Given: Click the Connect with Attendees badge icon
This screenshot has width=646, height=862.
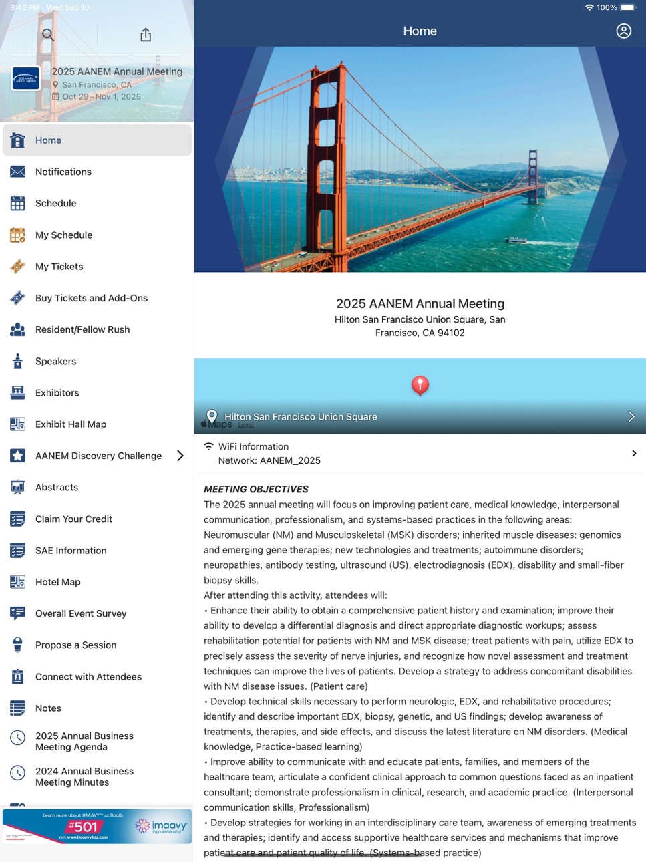Looking at the screenshot, I should point(18,676).
